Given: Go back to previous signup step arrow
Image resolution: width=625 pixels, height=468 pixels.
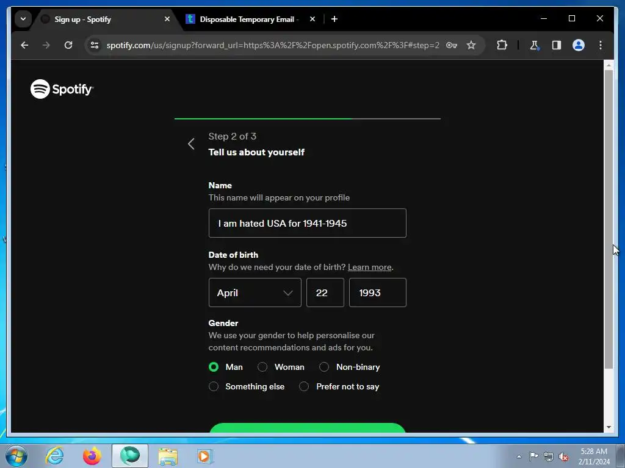Looking at the screenshot, I should tap(191, 144).
